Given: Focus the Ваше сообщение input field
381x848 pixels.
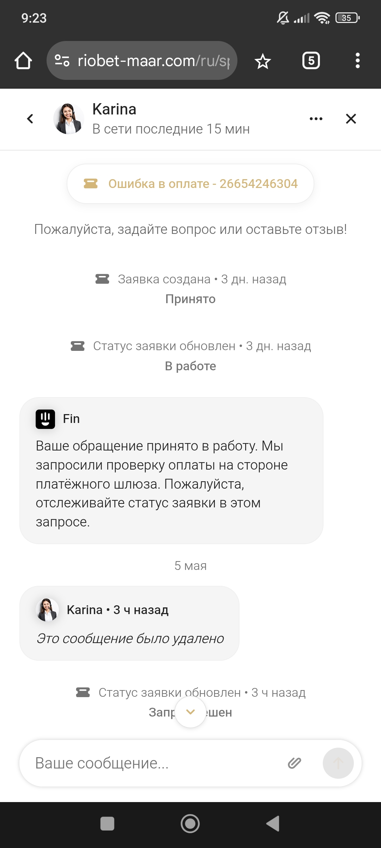Looking at the screenshot, I should tap(155, 763).
